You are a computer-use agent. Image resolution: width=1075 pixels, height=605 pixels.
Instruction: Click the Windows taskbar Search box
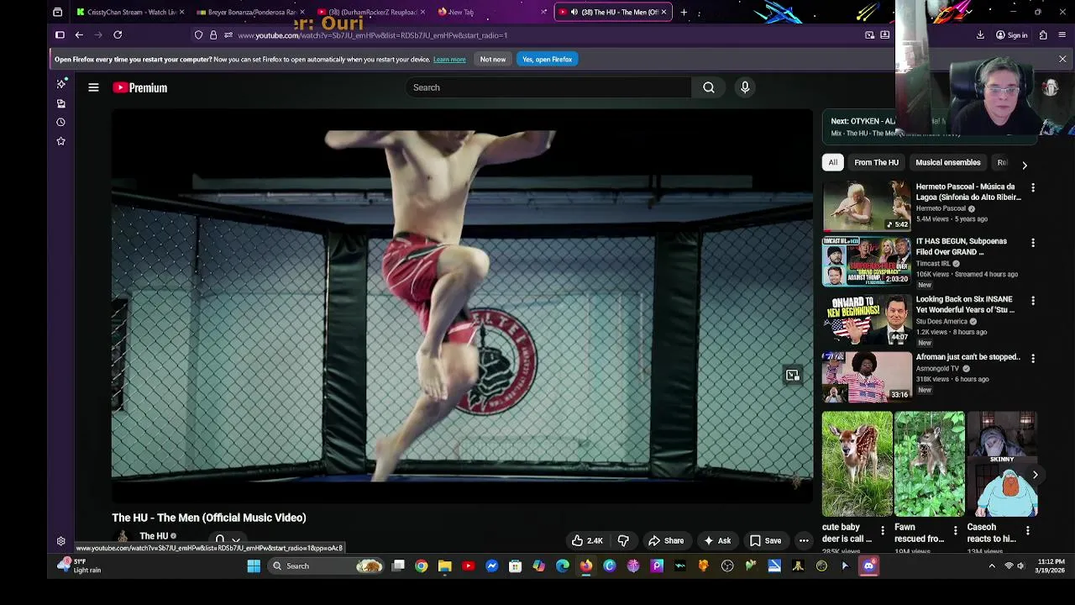coord(328,566)
